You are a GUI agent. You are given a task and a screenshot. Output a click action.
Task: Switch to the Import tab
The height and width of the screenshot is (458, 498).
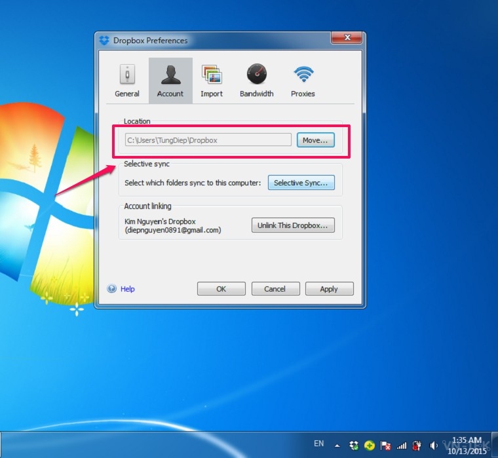[212, 81]
